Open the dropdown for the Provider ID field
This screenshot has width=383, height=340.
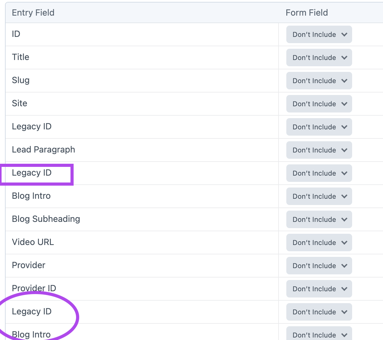coord(319,289)
